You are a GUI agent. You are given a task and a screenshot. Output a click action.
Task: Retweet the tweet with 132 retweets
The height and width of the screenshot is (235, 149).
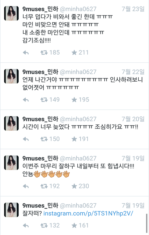44,225
